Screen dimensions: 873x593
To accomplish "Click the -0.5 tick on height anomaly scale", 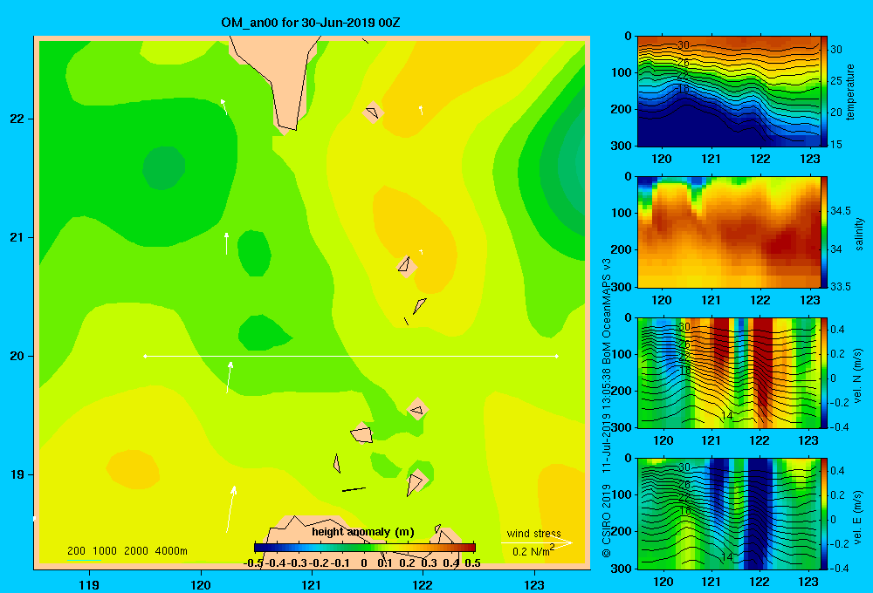I will click(254, 563).
